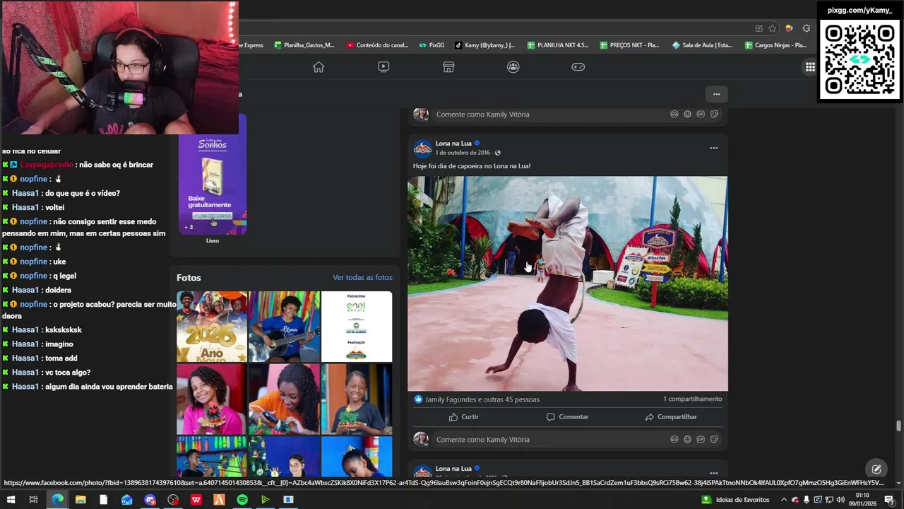
Task: Click the avatar sticker icon in comment box below capoeira post
Action: [674, 440]
